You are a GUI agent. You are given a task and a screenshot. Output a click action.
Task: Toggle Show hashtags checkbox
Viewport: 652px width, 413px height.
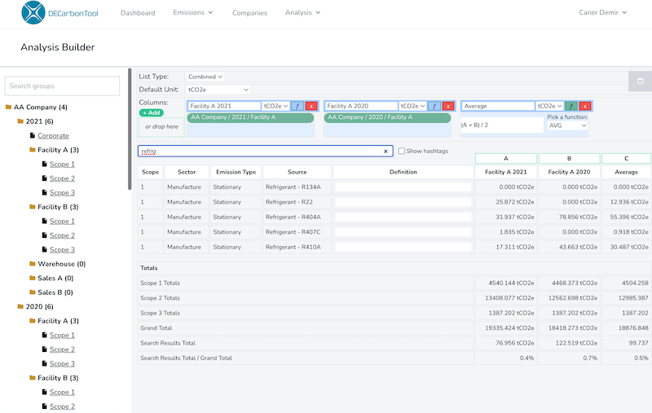point(402,151)
